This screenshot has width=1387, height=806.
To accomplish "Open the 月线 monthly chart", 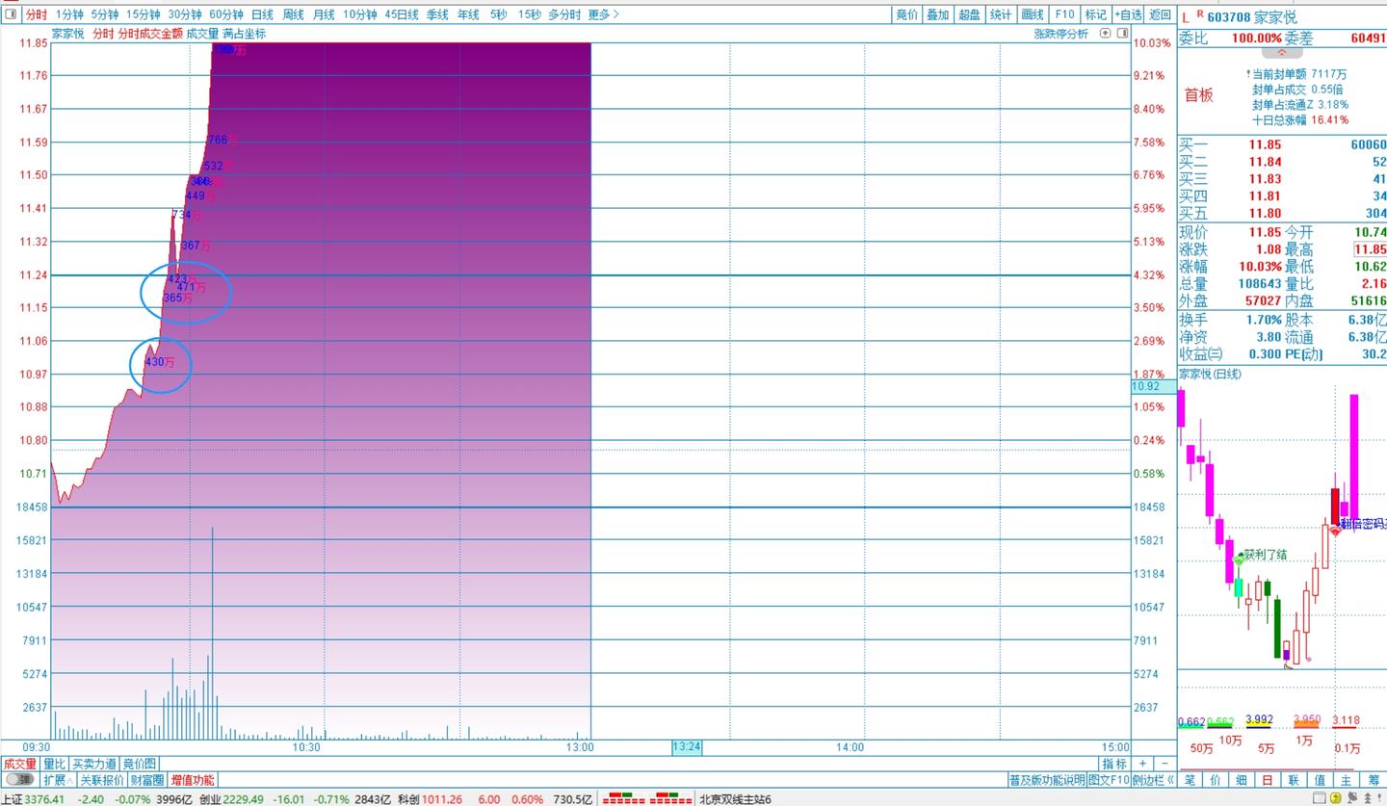I will click(324, 14).
